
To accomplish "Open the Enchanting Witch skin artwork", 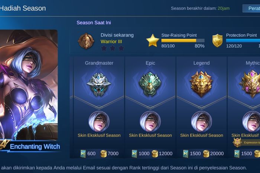I will point(29,85).
